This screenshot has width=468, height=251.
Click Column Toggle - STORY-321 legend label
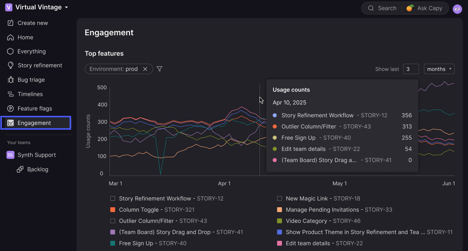(157, 210)
